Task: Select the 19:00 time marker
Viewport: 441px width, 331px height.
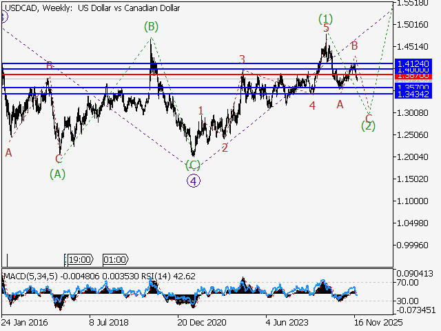Action: click(79, 259)
